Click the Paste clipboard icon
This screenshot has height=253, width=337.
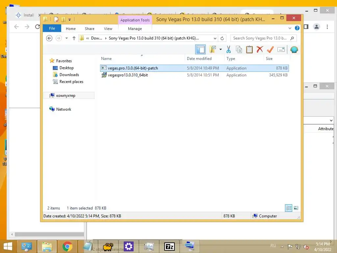[249, 49]
